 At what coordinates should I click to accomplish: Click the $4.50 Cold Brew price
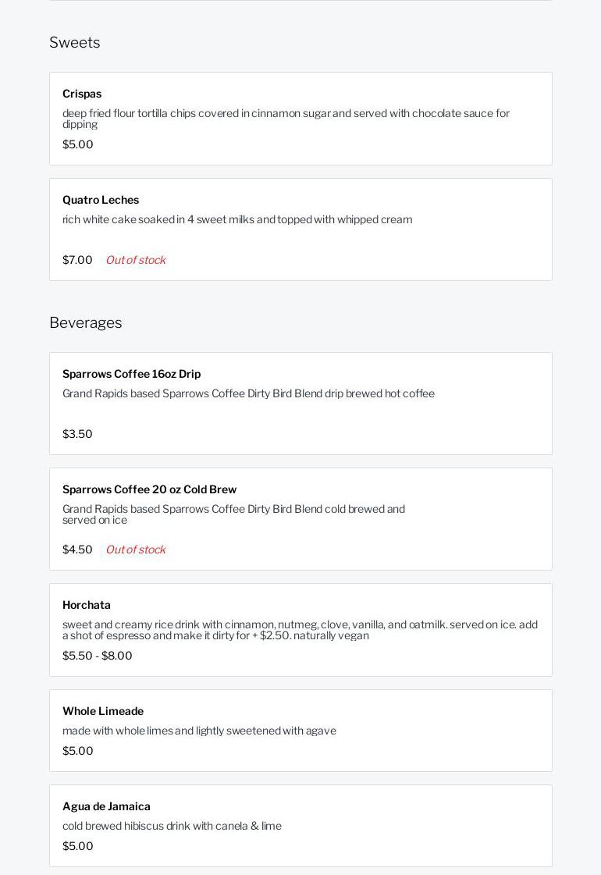77,550
